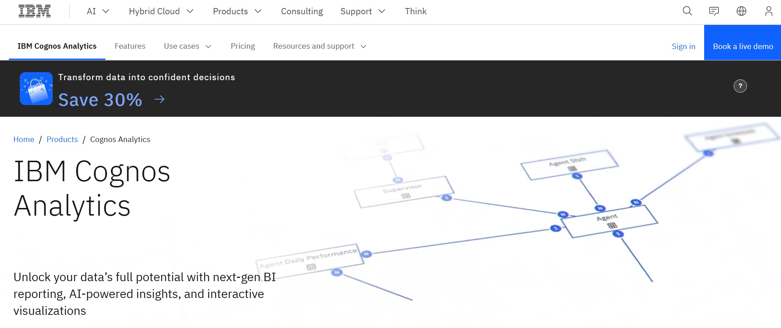Click the user account profile icon
The height and width of the screenshot is (328, 781).
point(769,11)
